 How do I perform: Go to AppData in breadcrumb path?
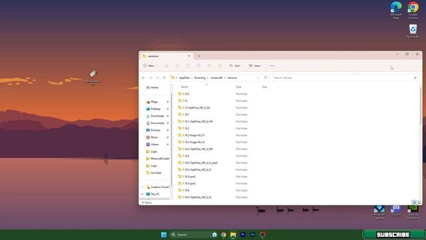coord(184,78)
